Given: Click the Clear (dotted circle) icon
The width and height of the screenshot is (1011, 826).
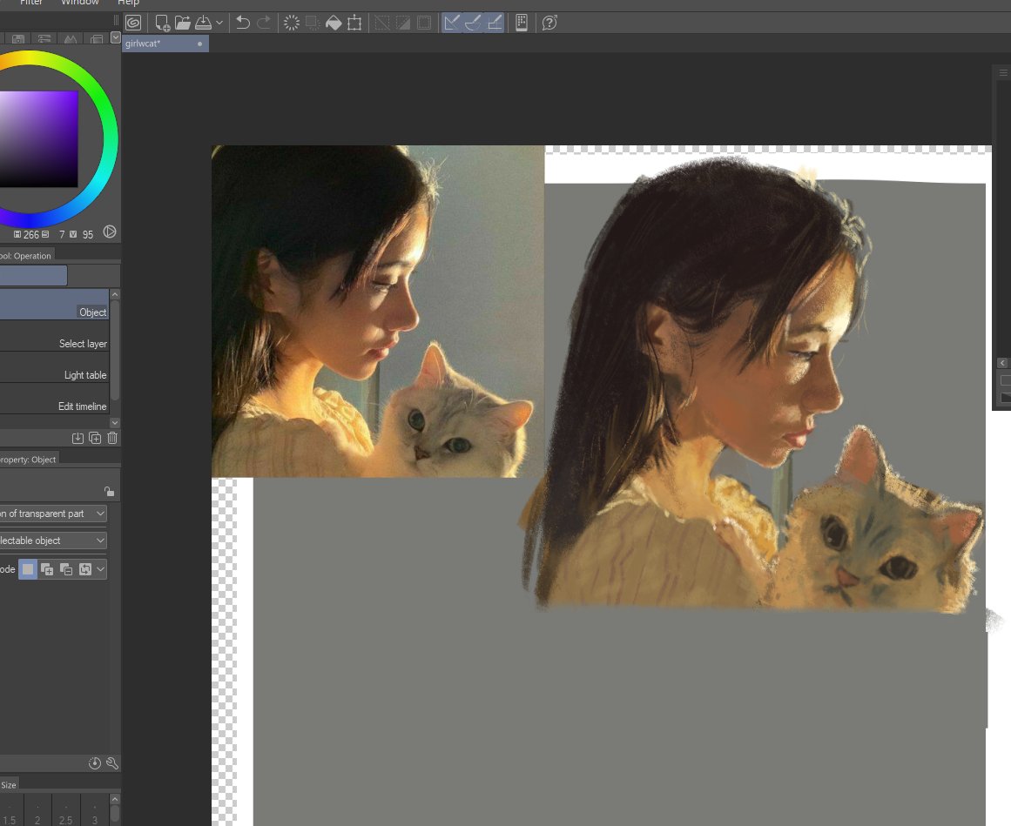Looking at the screenshot, I should pos(292,24).
